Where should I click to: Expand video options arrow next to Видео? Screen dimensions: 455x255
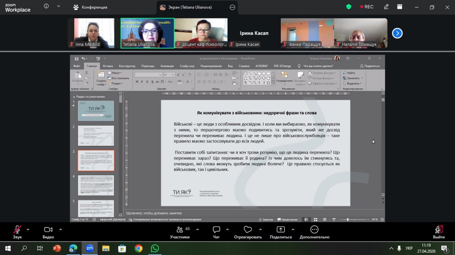coord(60,229)
